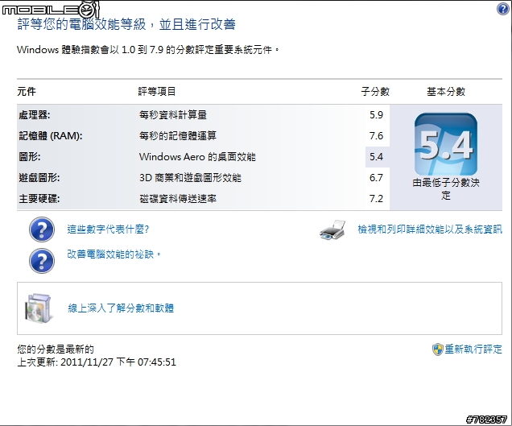This screenshot has width=512, height=426.
Task: Click the RAM subscore 7.6
Action: [x=376, y=136]
